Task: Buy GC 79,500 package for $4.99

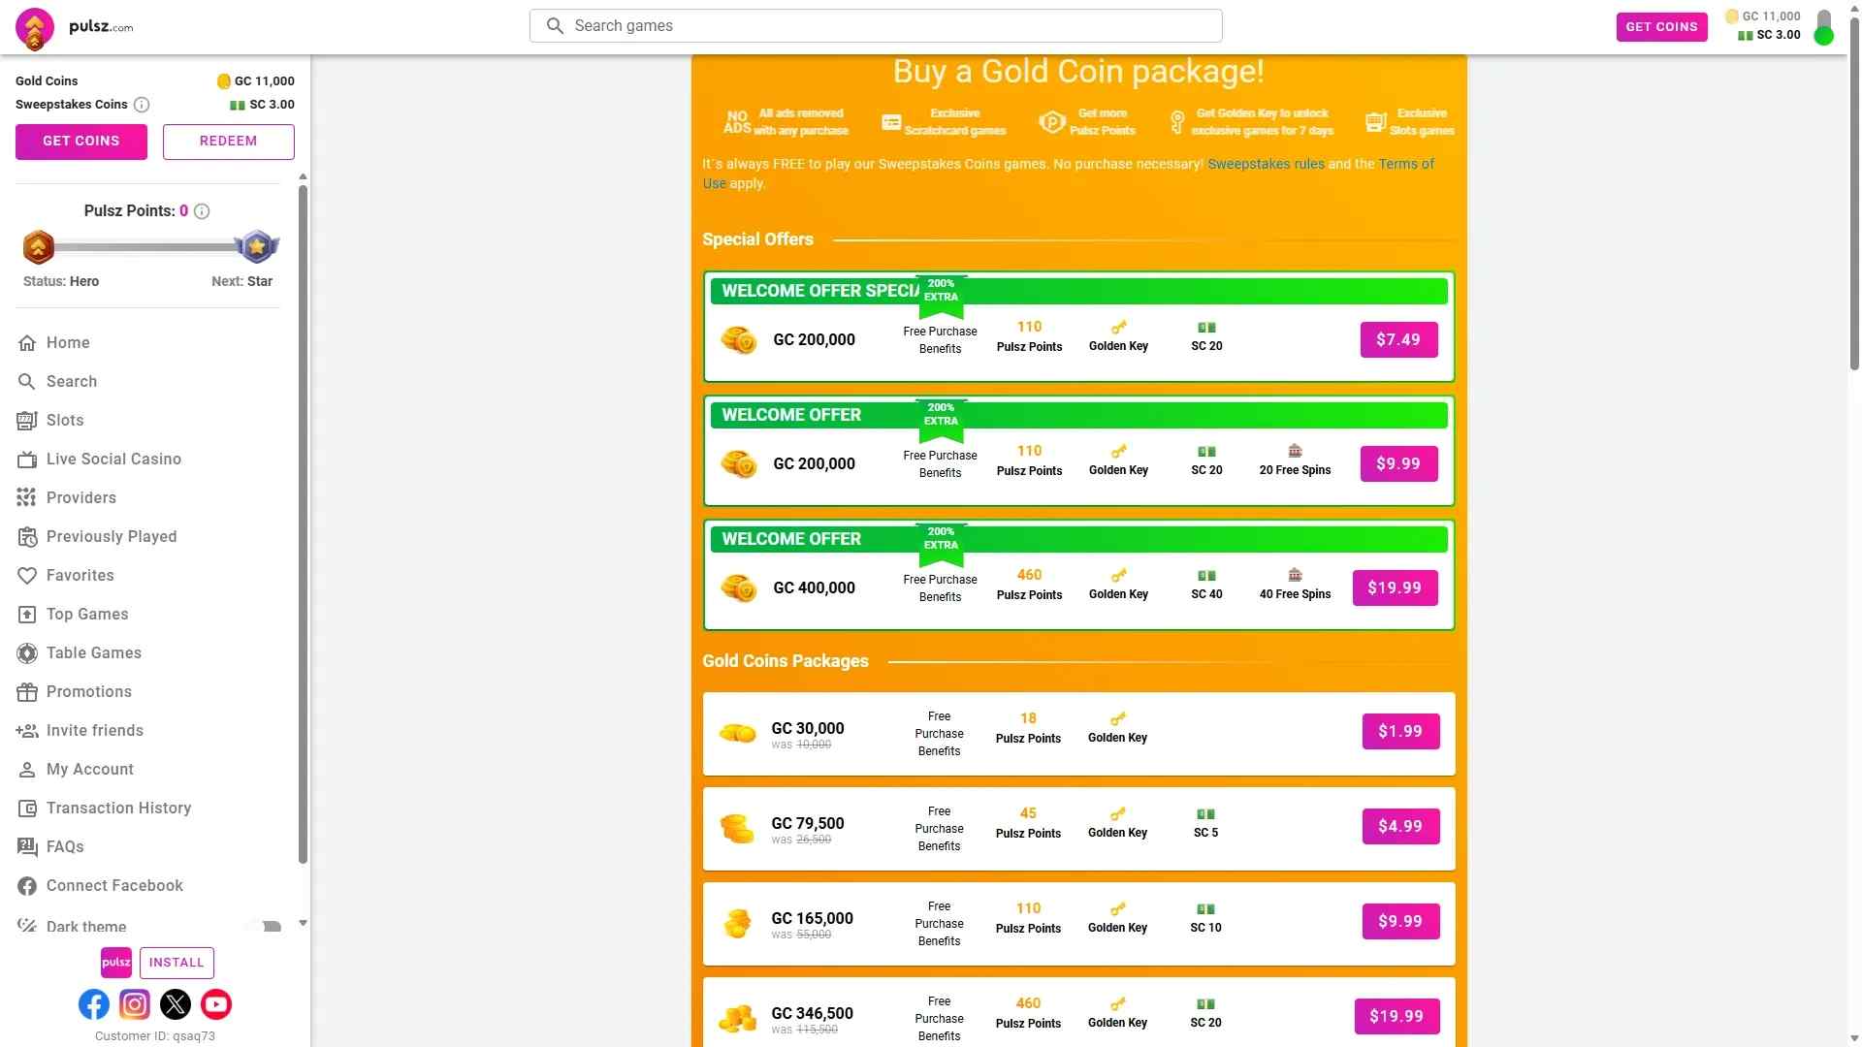Action: click(1400, 827)
